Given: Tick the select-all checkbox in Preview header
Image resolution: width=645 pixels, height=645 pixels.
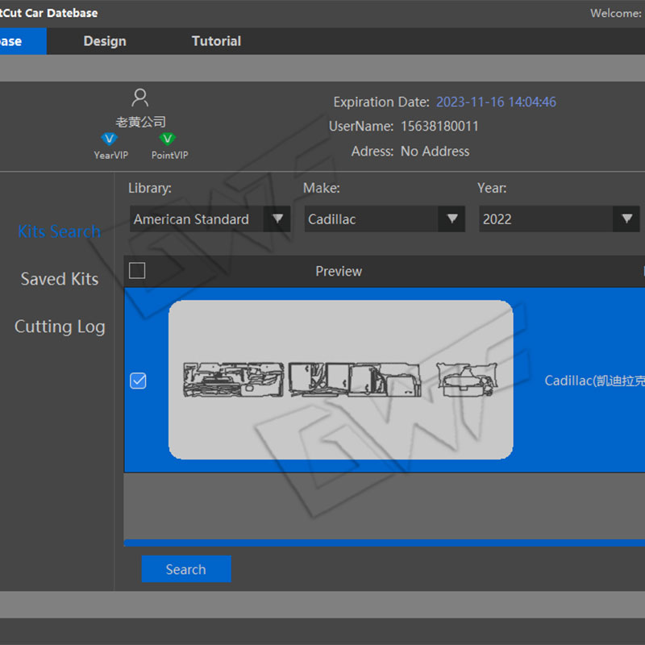Looking at the screenshot, I should 138,271.
